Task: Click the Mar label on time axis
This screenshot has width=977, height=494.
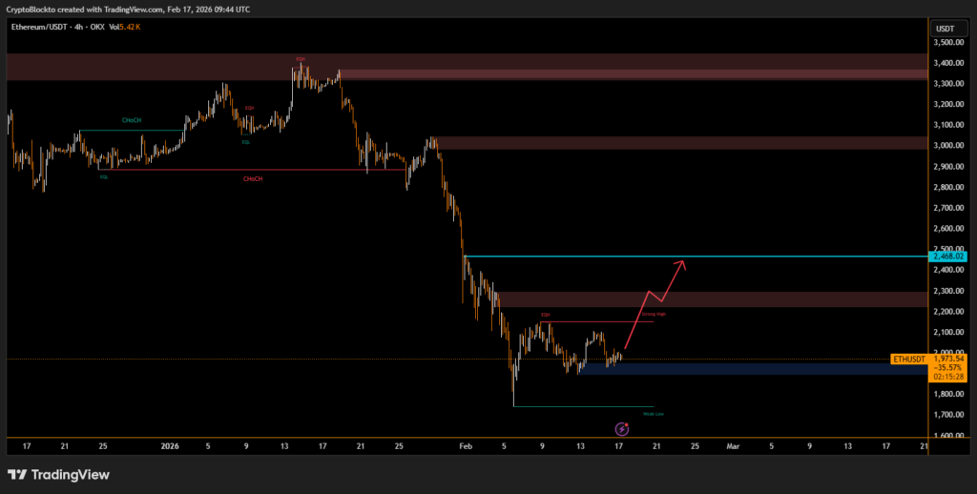Action: tap(733, 445)
